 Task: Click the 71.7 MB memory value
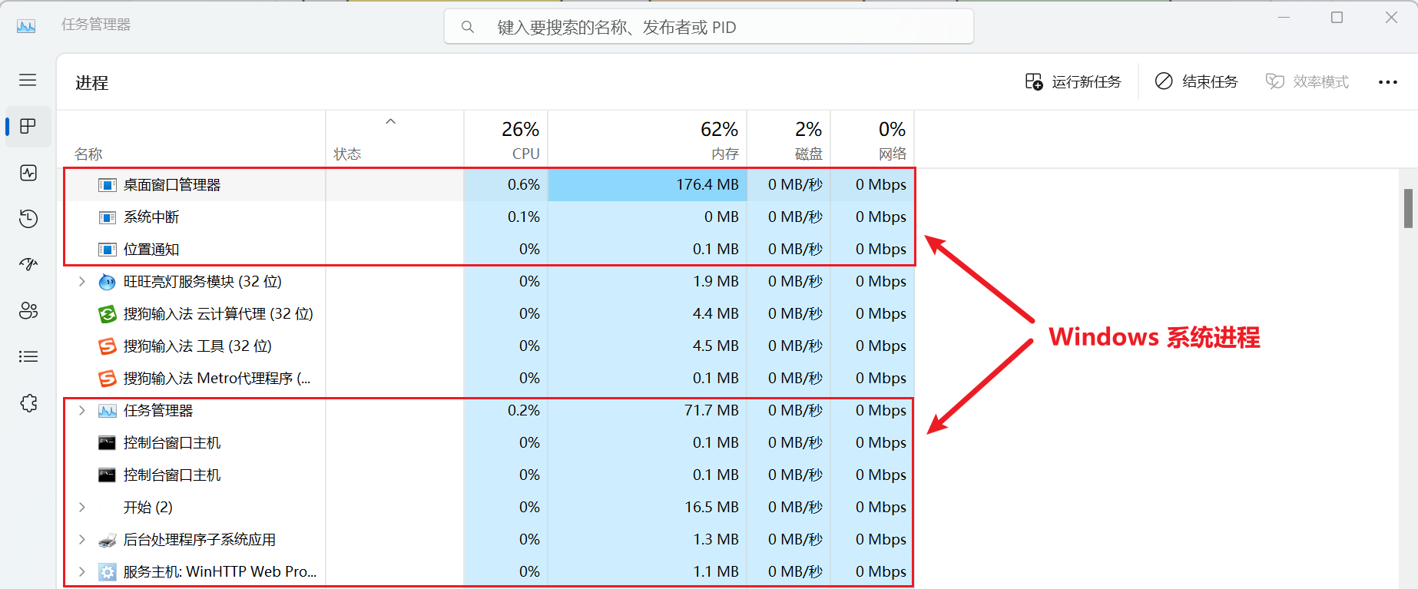click(x=711, y=411)
